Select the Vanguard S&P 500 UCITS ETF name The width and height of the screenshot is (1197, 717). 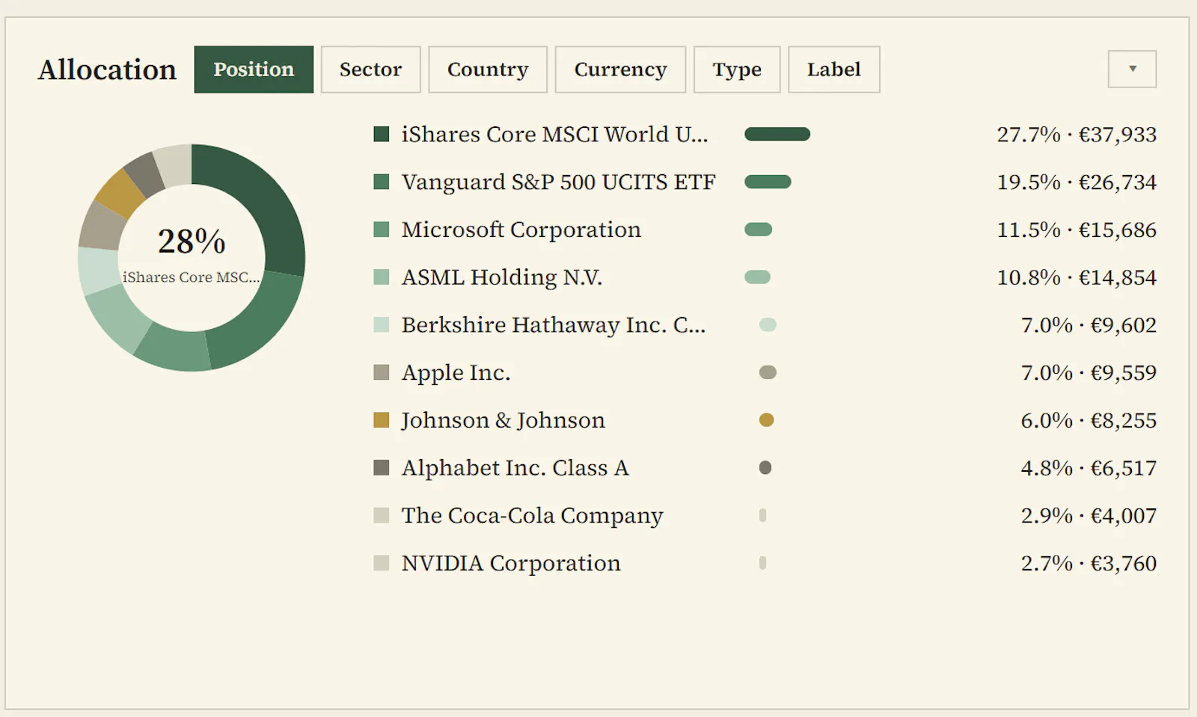tap(559, 182)
